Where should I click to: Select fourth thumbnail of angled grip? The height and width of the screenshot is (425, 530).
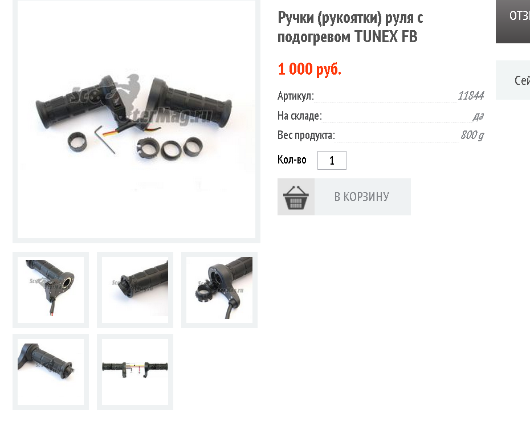click(x=51, y=372)
